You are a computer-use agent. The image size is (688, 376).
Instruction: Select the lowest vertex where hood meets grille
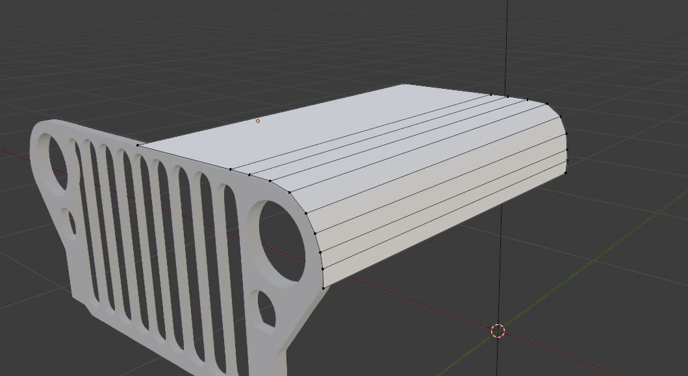[324, 288]
